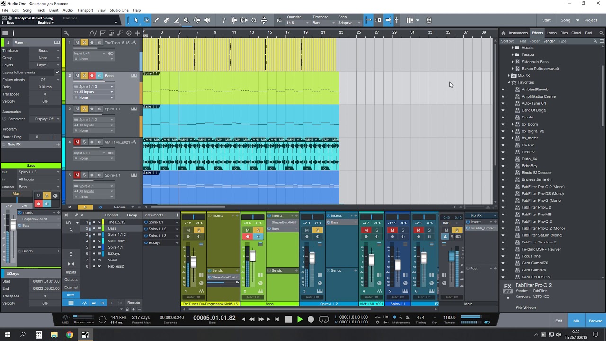Expand the bx_boom favorites entry

513,124
